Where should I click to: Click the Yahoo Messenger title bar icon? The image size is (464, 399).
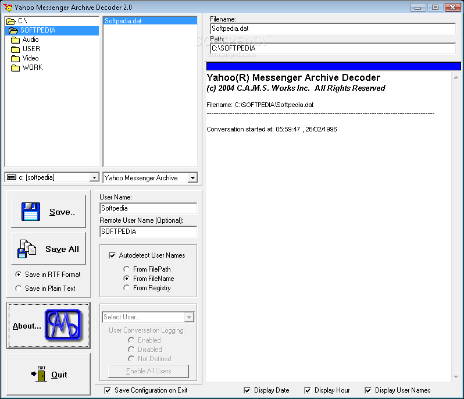[8, 7]
